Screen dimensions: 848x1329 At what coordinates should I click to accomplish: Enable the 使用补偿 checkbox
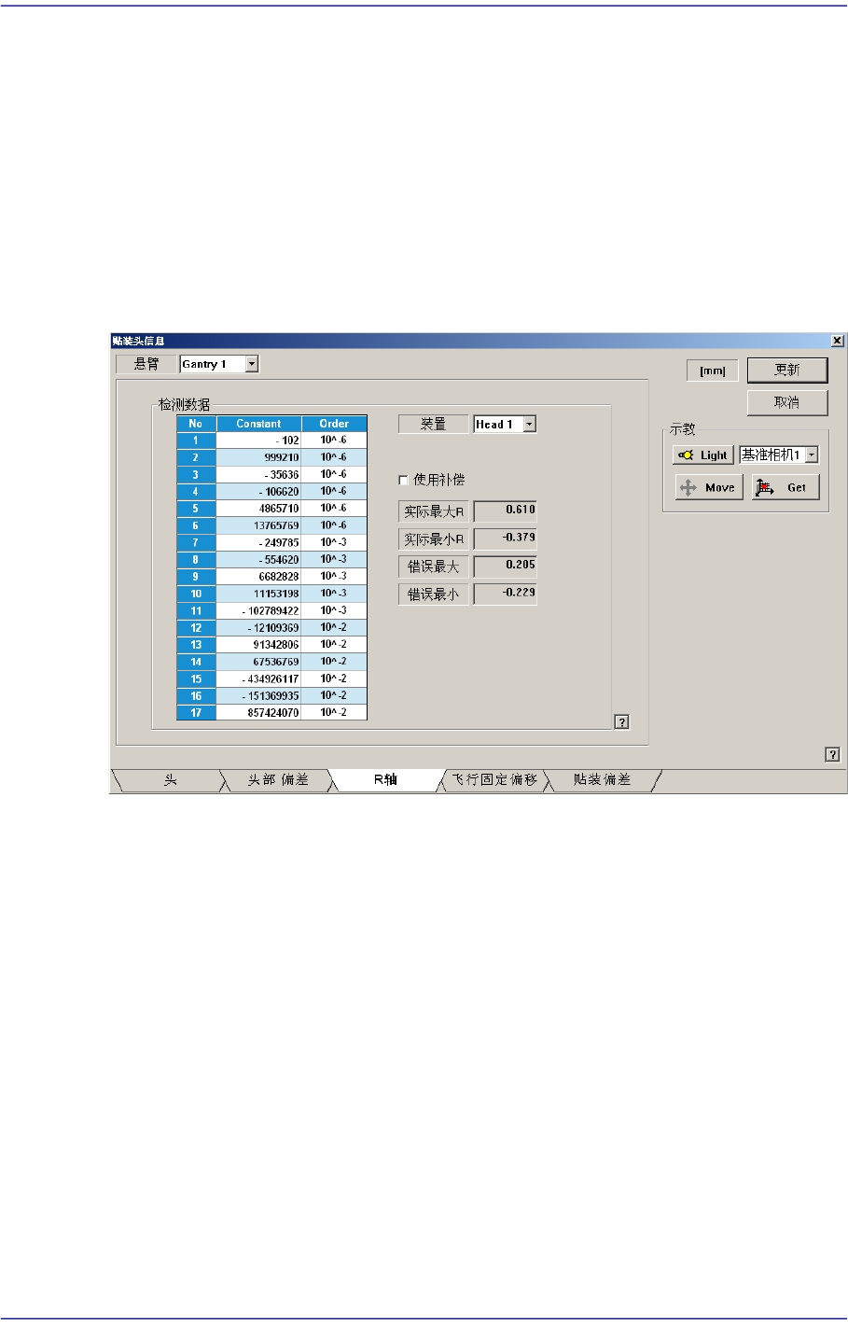pos(403,480)
